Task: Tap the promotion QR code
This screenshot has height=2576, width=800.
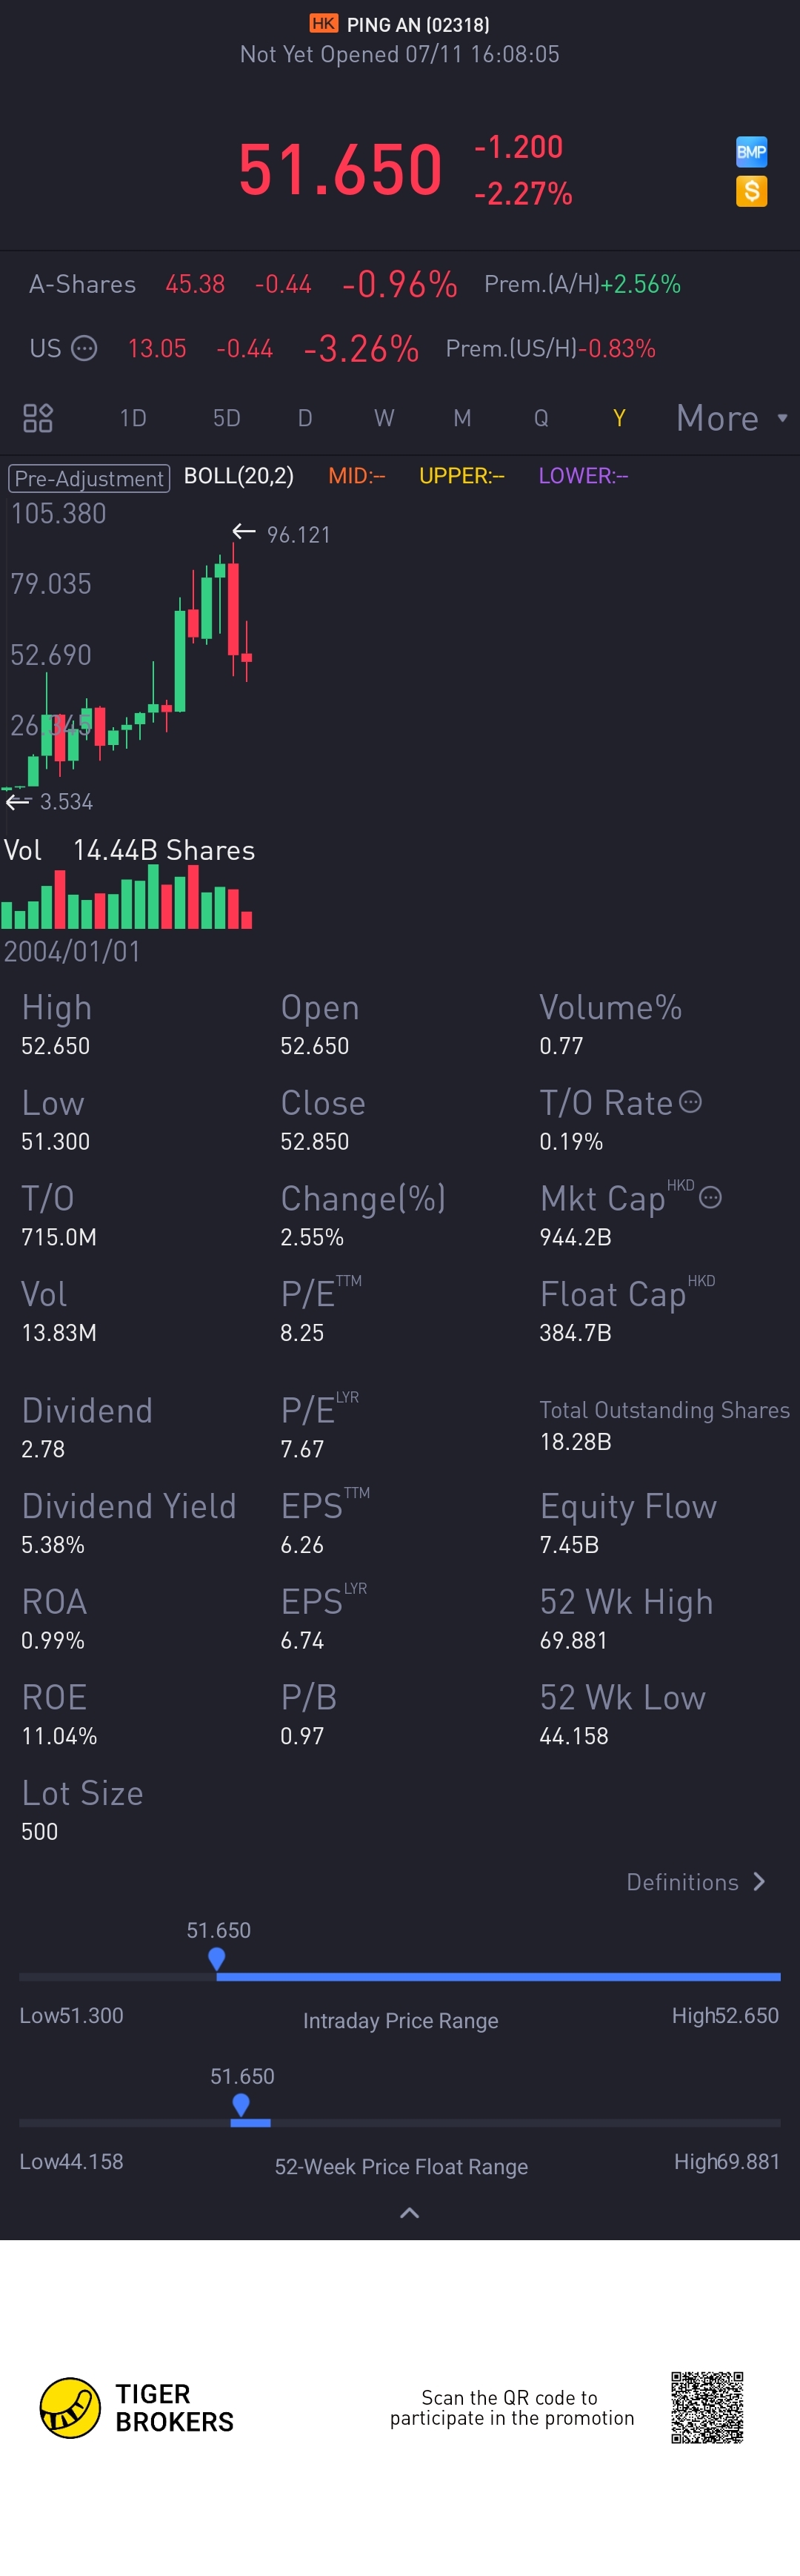Action: pos(707,2407)
